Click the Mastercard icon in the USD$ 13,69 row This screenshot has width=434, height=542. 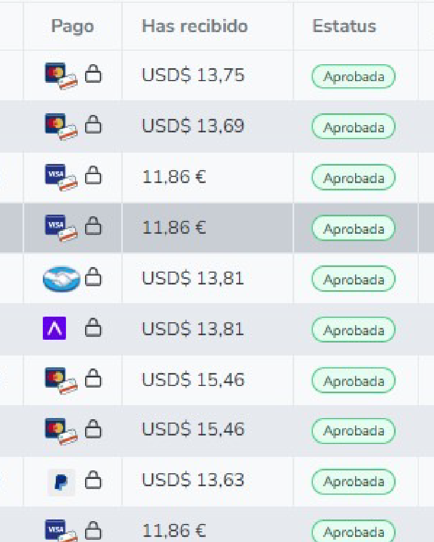click(x=60, y=126)
